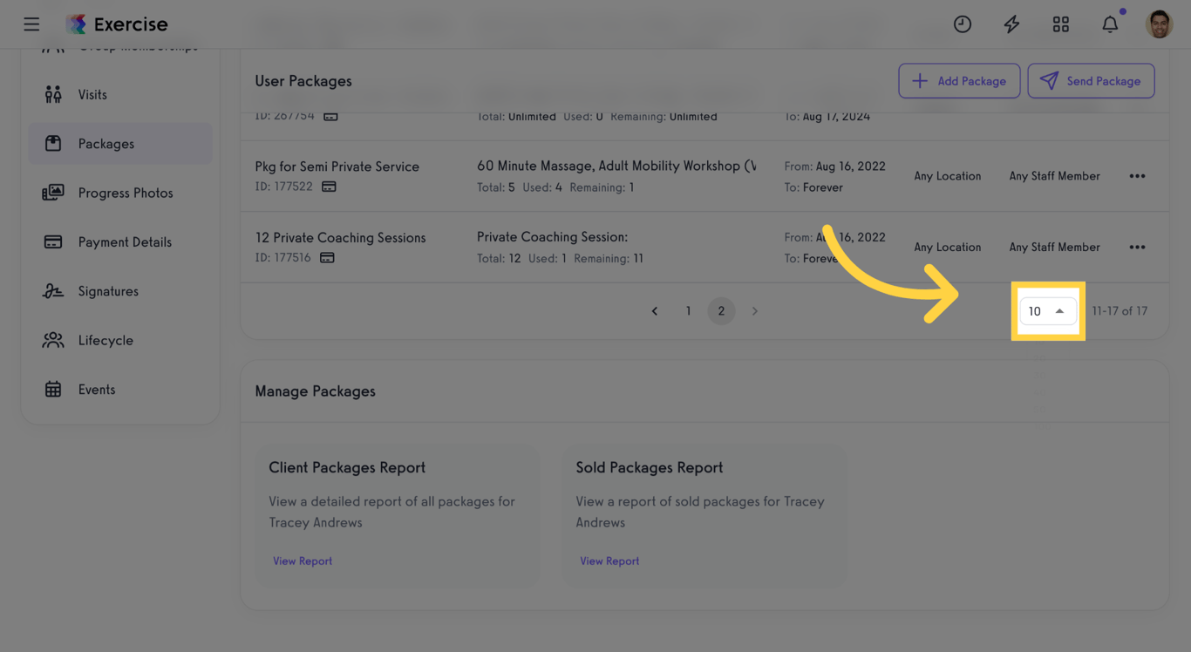Click the card icon beside ID 177522
Image resolution: width=1191 pixels, height=652 pixels.
pyautogui.click(x=330, y=187)
